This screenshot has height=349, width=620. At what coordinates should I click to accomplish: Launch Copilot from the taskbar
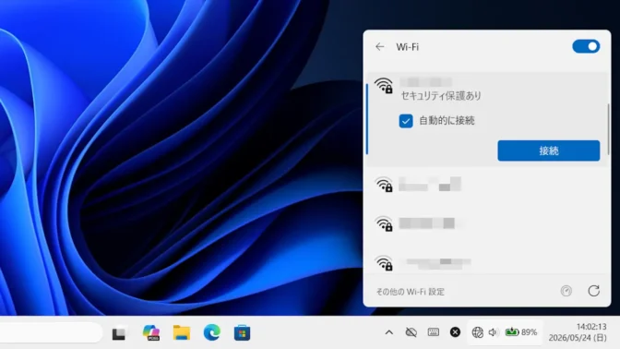tap(151, 332)
